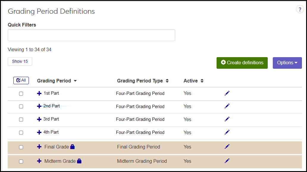This screenshot has width=307, height=172.
Task: Expand the 1st Part row details
Action: (39, 93)
